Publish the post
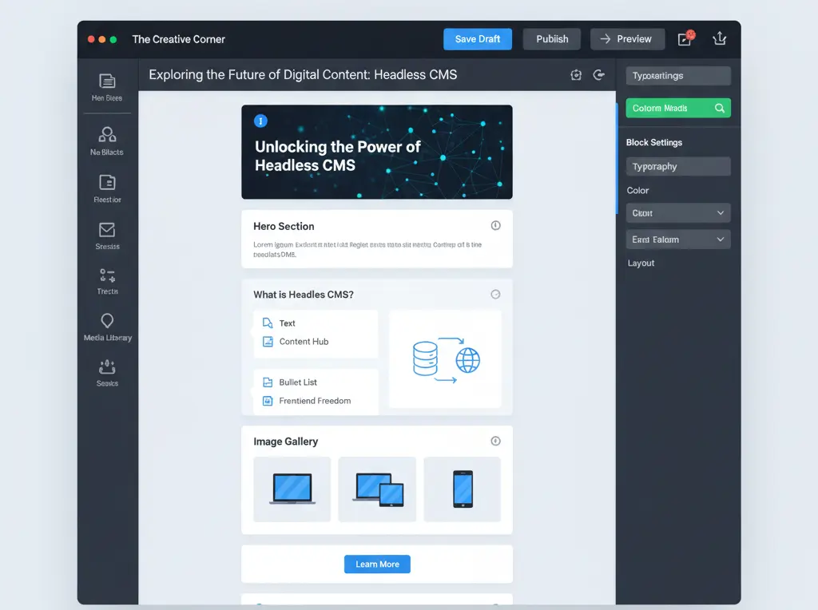The height and width of the screenshot is (610, 818). click(x=551, y=38)
